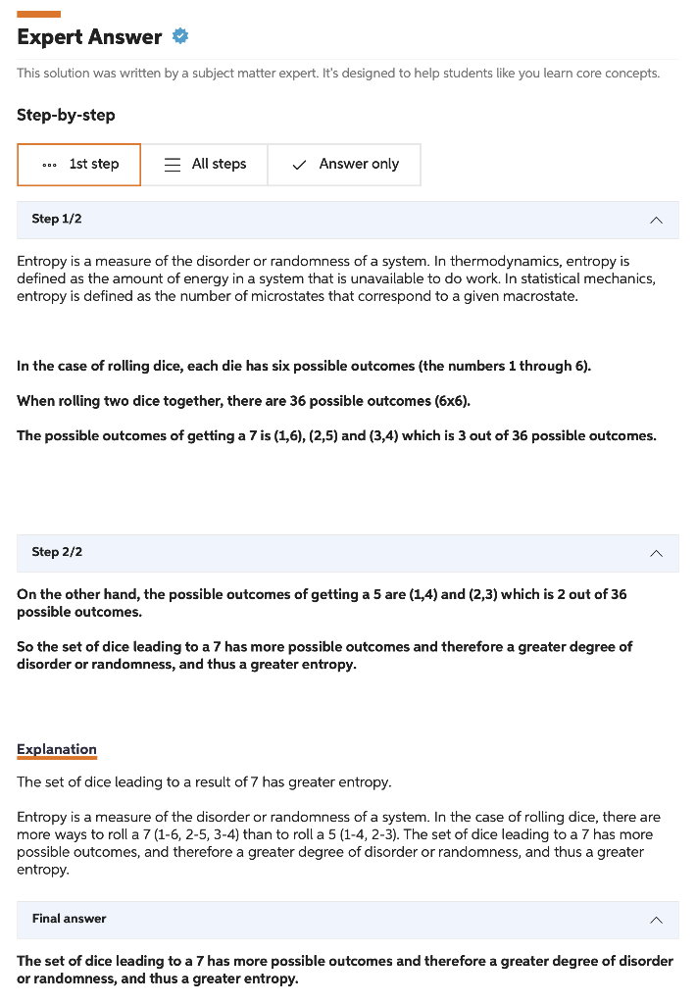The image size is (696, 1004).
Task: Click the Final answer header bar
Action: coord(348,920)
